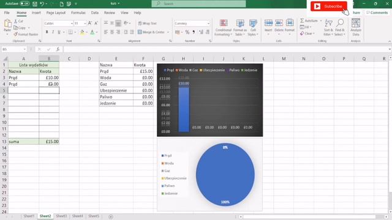Viewport: 392px width, 220px height.
Task: Click the Save icon in title bar
Action: click(x=35, y=4)
